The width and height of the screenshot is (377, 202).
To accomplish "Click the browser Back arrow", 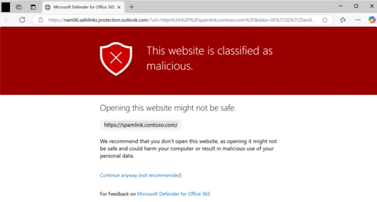I will [8, 20].
